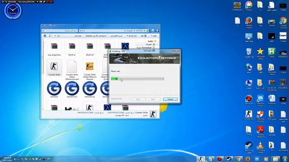Open the Picasa 3 desktop shortcut
Image resolution: width=289 pixels, height=162 pixels.
point(249,6)
